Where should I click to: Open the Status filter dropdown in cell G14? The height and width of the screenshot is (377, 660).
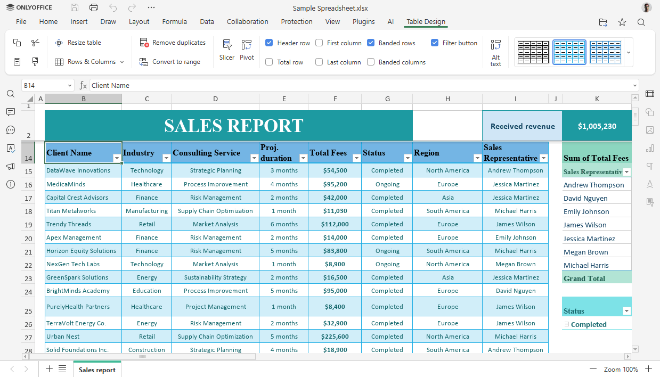[408, 158]
